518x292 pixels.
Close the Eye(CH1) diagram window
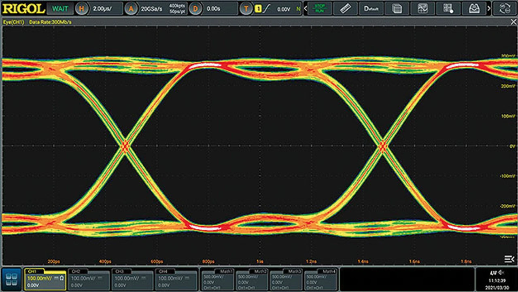click(513, 22)
